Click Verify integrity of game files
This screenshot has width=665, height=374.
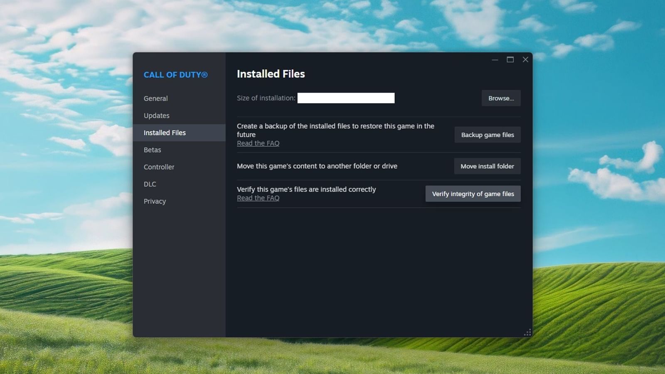(x=473, y=194)
